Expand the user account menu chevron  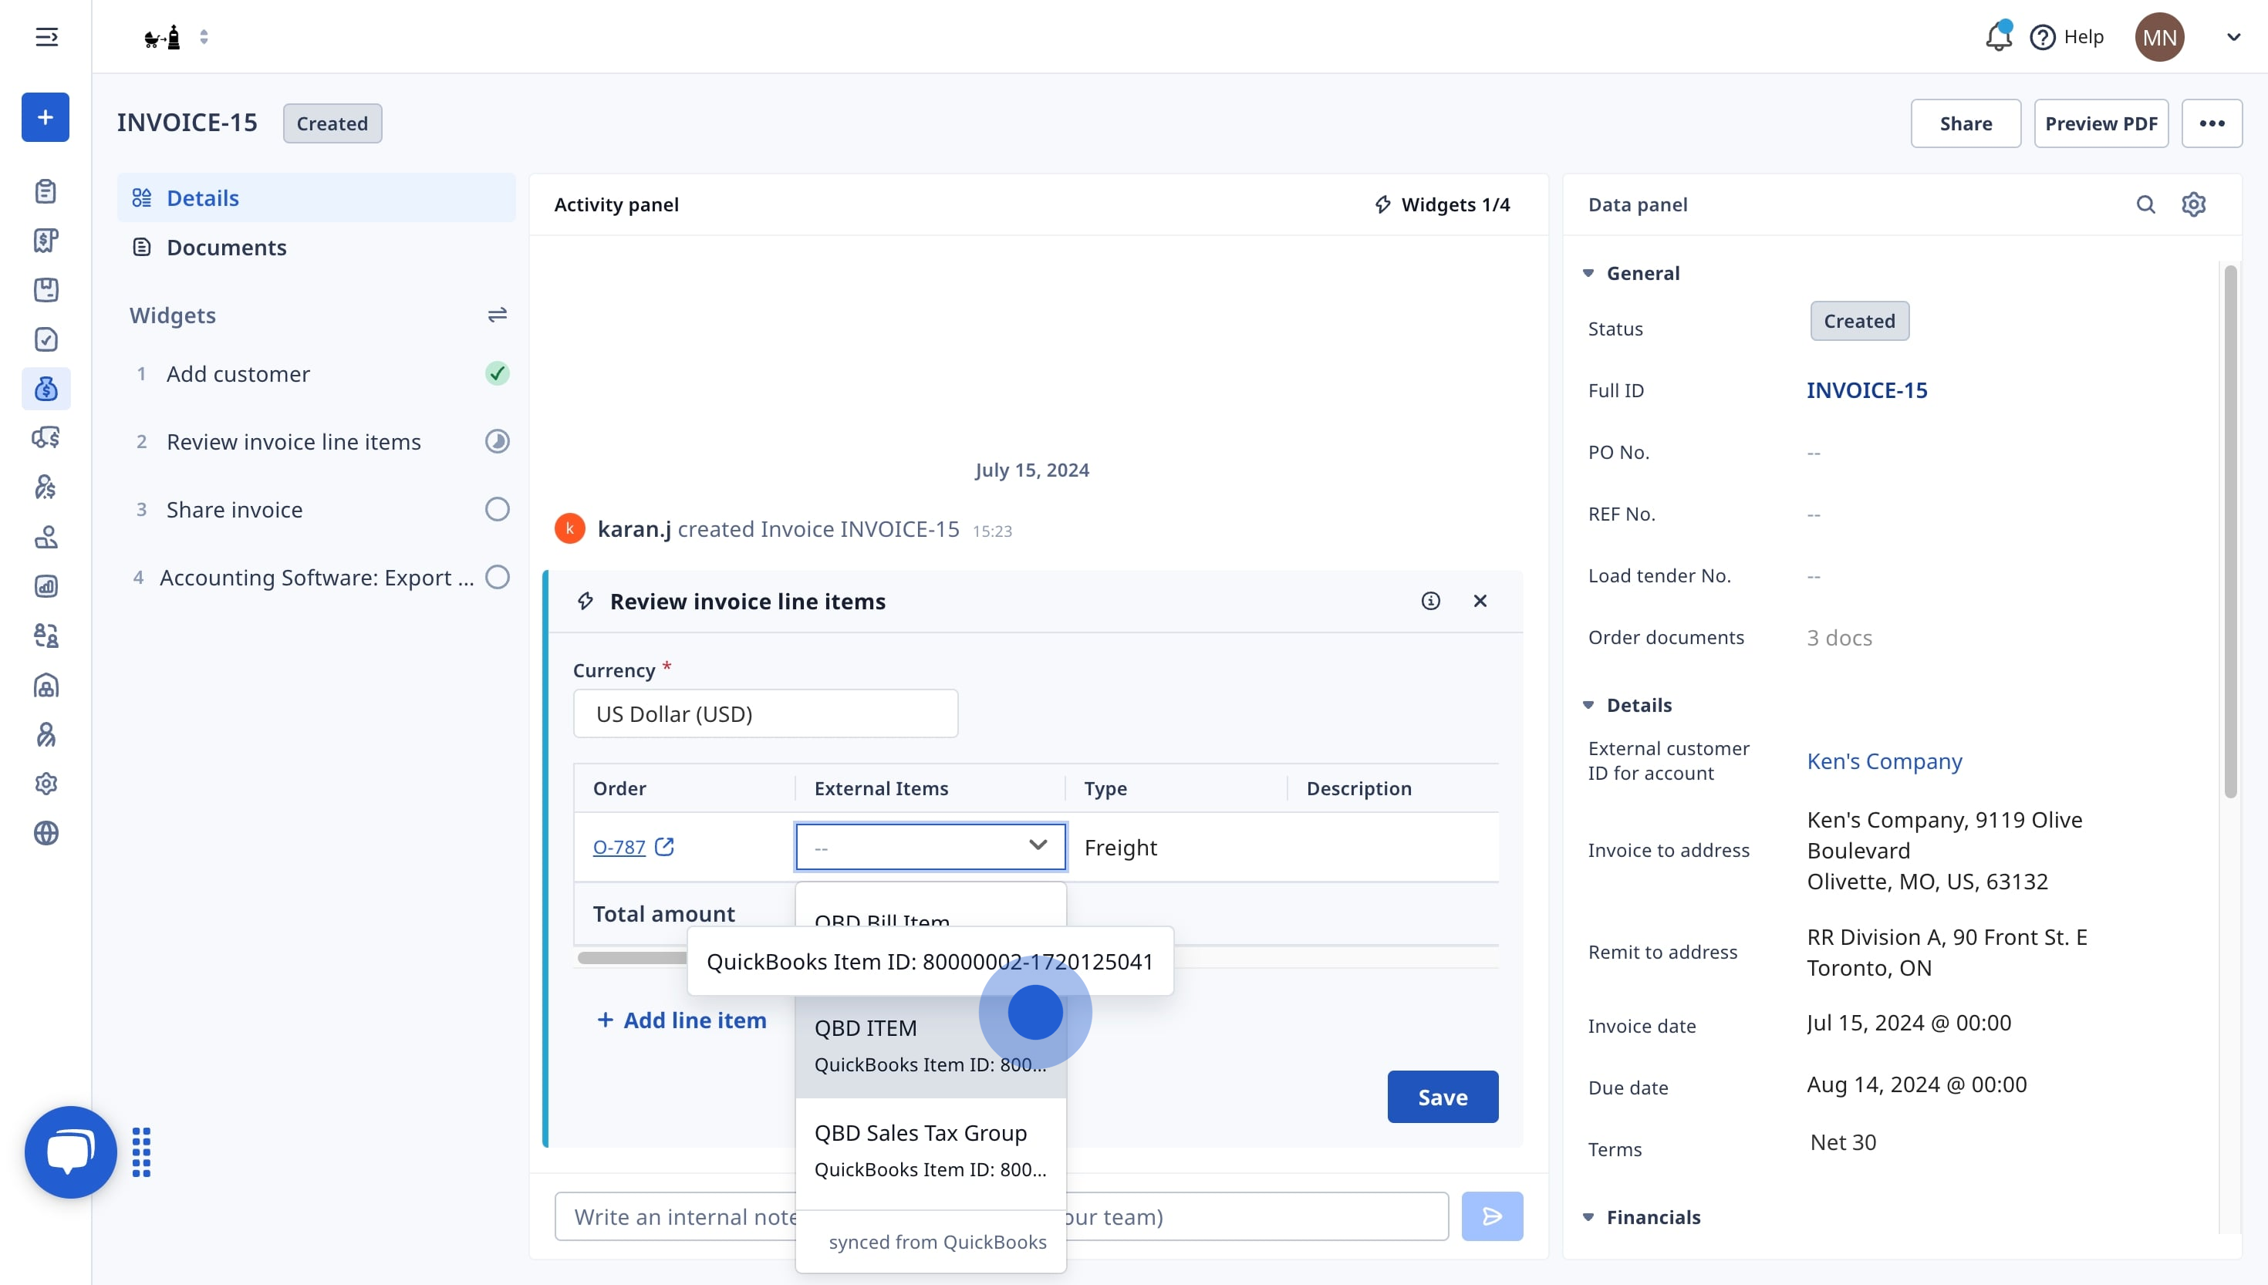pyautogui.click(x=2233, y=37)
